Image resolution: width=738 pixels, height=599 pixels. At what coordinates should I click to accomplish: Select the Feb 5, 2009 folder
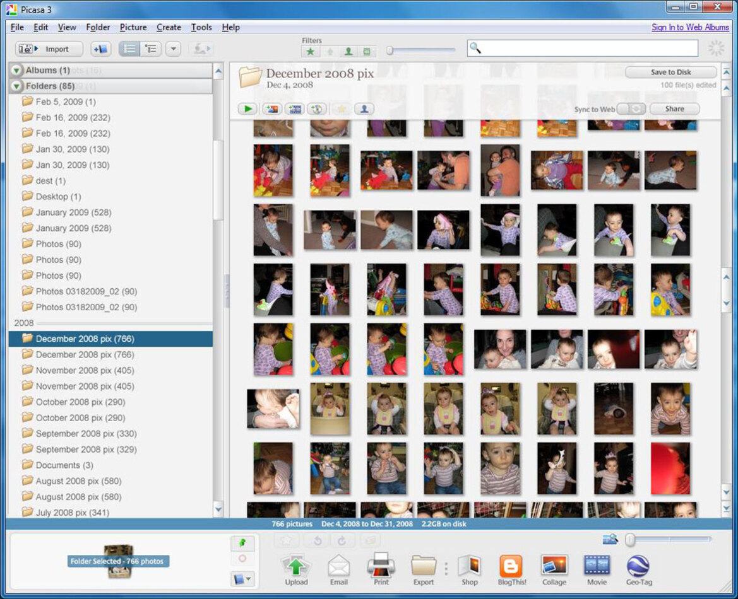[110, 102]
